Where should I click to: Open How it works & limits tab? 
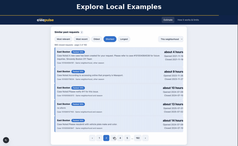tap(188, 20)
